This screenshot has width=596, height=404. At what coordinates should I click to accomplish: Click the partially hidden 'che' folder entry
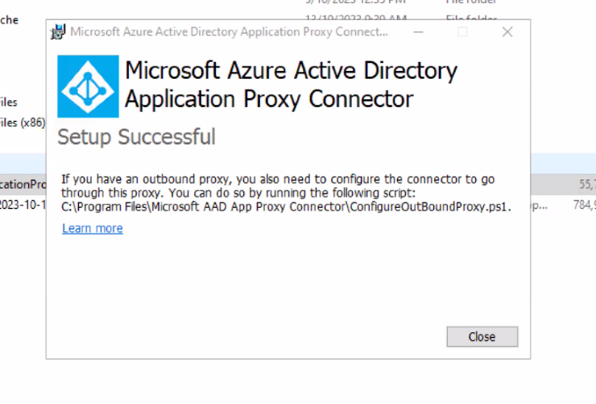click(x=9, y=20)
